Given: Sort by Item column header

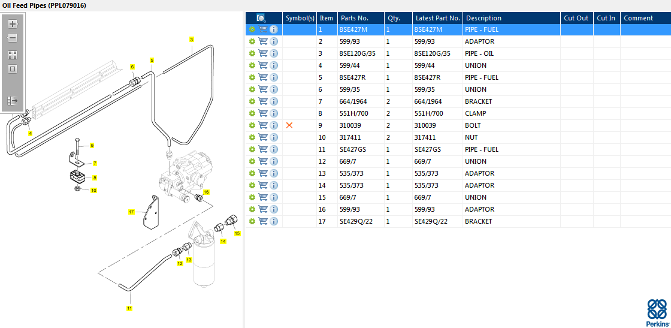Looking at the screenshot, I should 327,18.
